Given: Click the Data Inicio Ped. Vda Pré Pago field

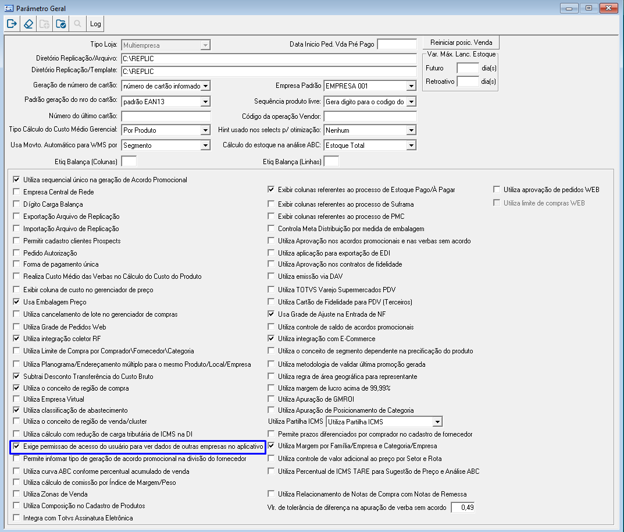Looking at the screenshot, I should point(397,44).
